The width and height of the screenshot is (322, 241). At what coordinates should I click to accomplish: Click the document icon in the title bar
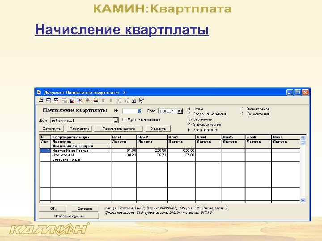[x=39, y=92]
